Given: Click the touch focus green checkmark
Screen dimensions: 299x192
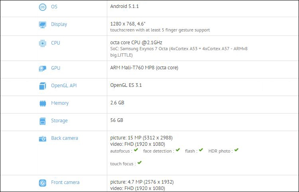Looking at the screenshot, I should click(140, 163).
